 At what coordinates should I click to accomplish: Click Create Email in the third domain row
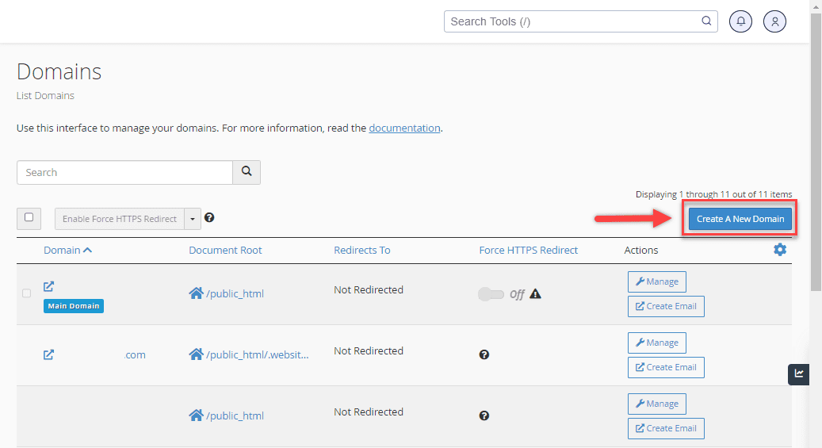(x=666, y=428)
